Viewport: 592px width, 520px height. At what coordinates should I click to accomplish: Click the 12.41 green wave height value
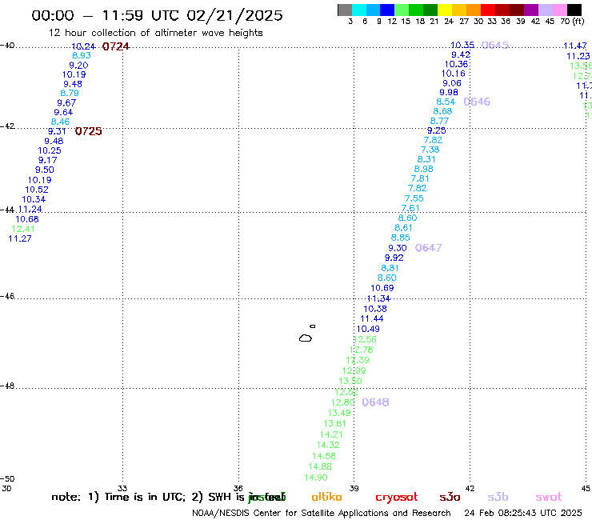[x=23, y=229]
